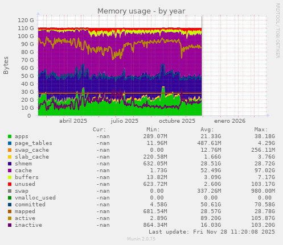
Task: Click the inactive minimum value 864.34M
Action: tap(155, 225)
